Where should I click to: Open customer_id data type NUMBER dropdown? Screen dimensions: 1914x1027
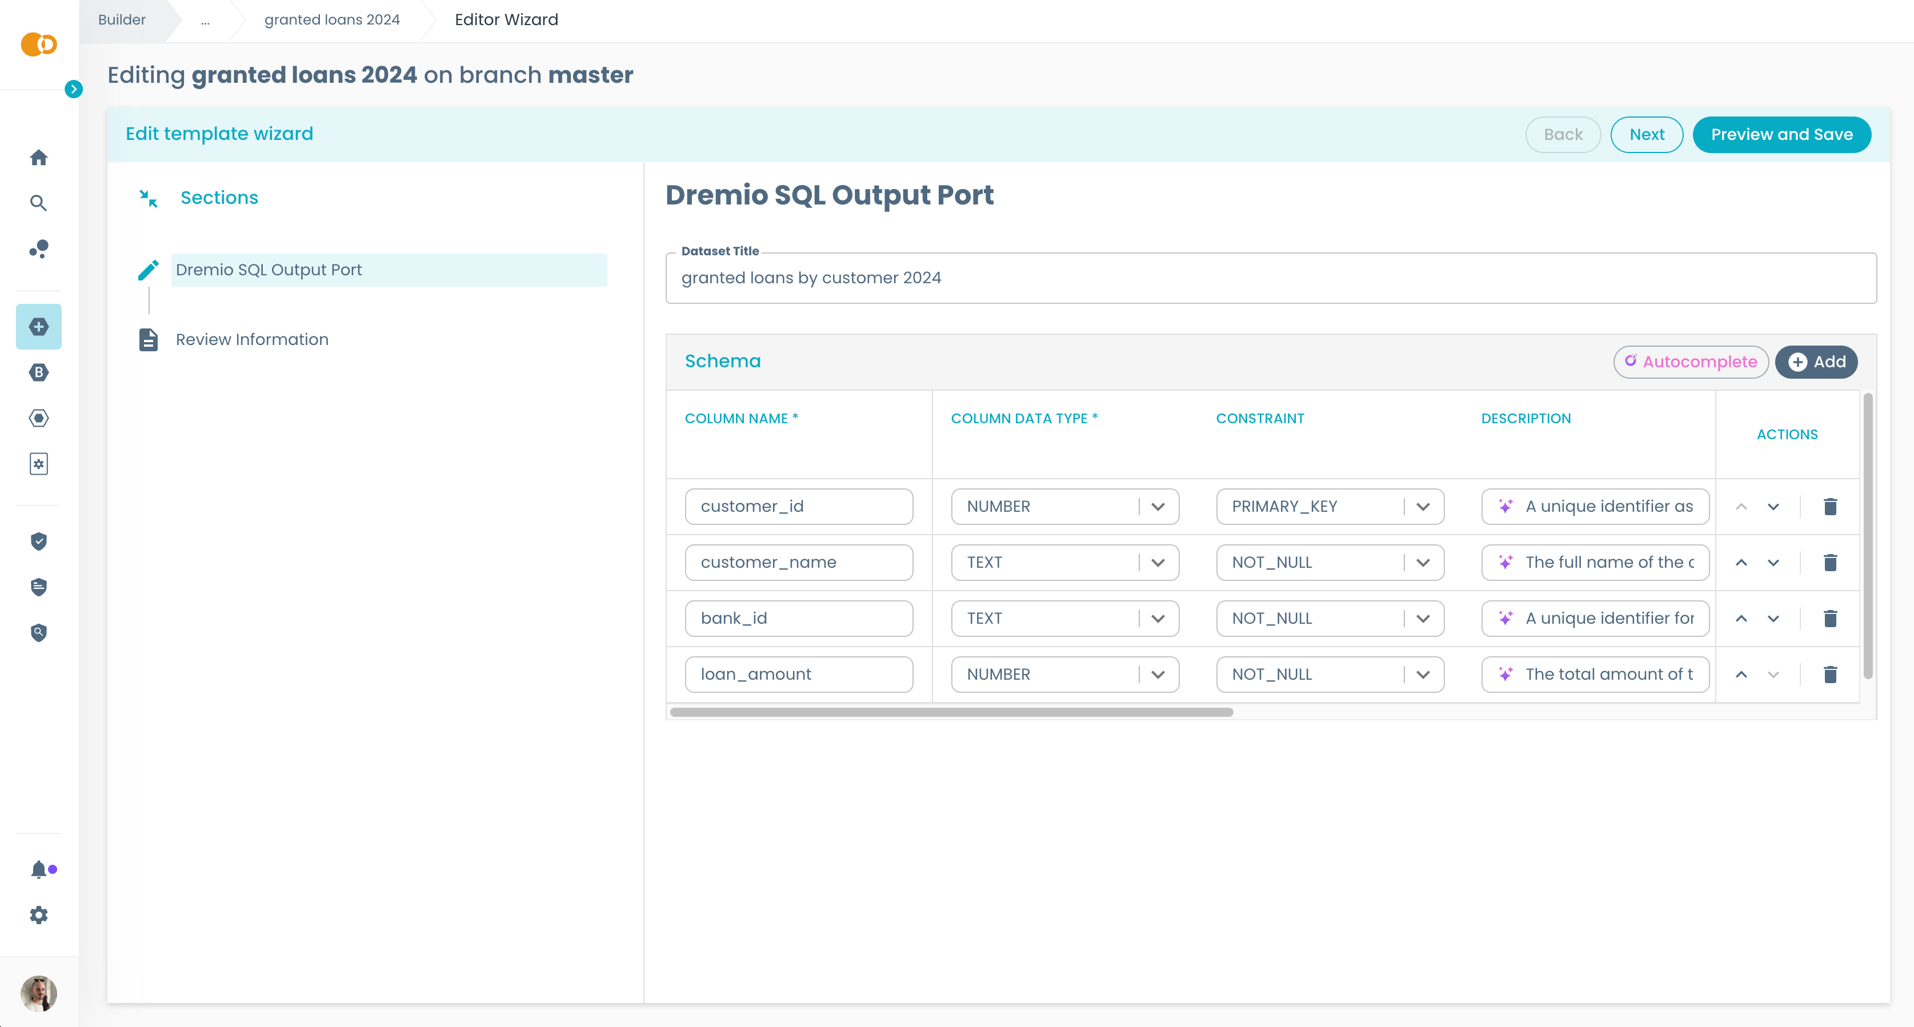(1158, 507)
